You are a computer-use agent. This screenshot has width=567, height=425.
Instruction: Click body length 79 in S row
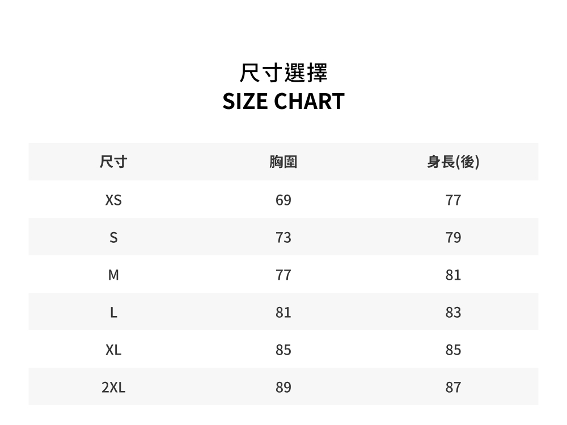coord(454,238)
